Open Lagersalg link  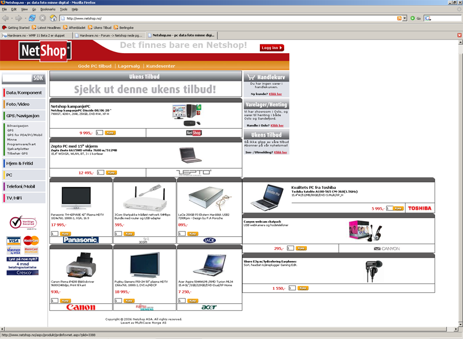[x=128, y=66]
